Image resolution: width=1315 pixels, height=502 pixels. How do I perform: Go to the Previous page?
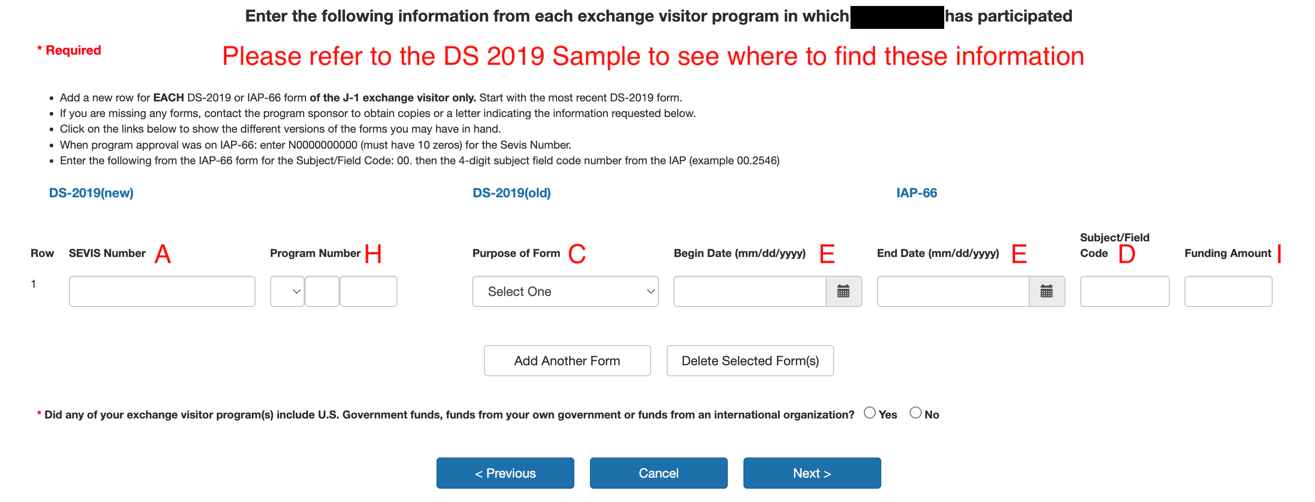click(x=505, y=473)
